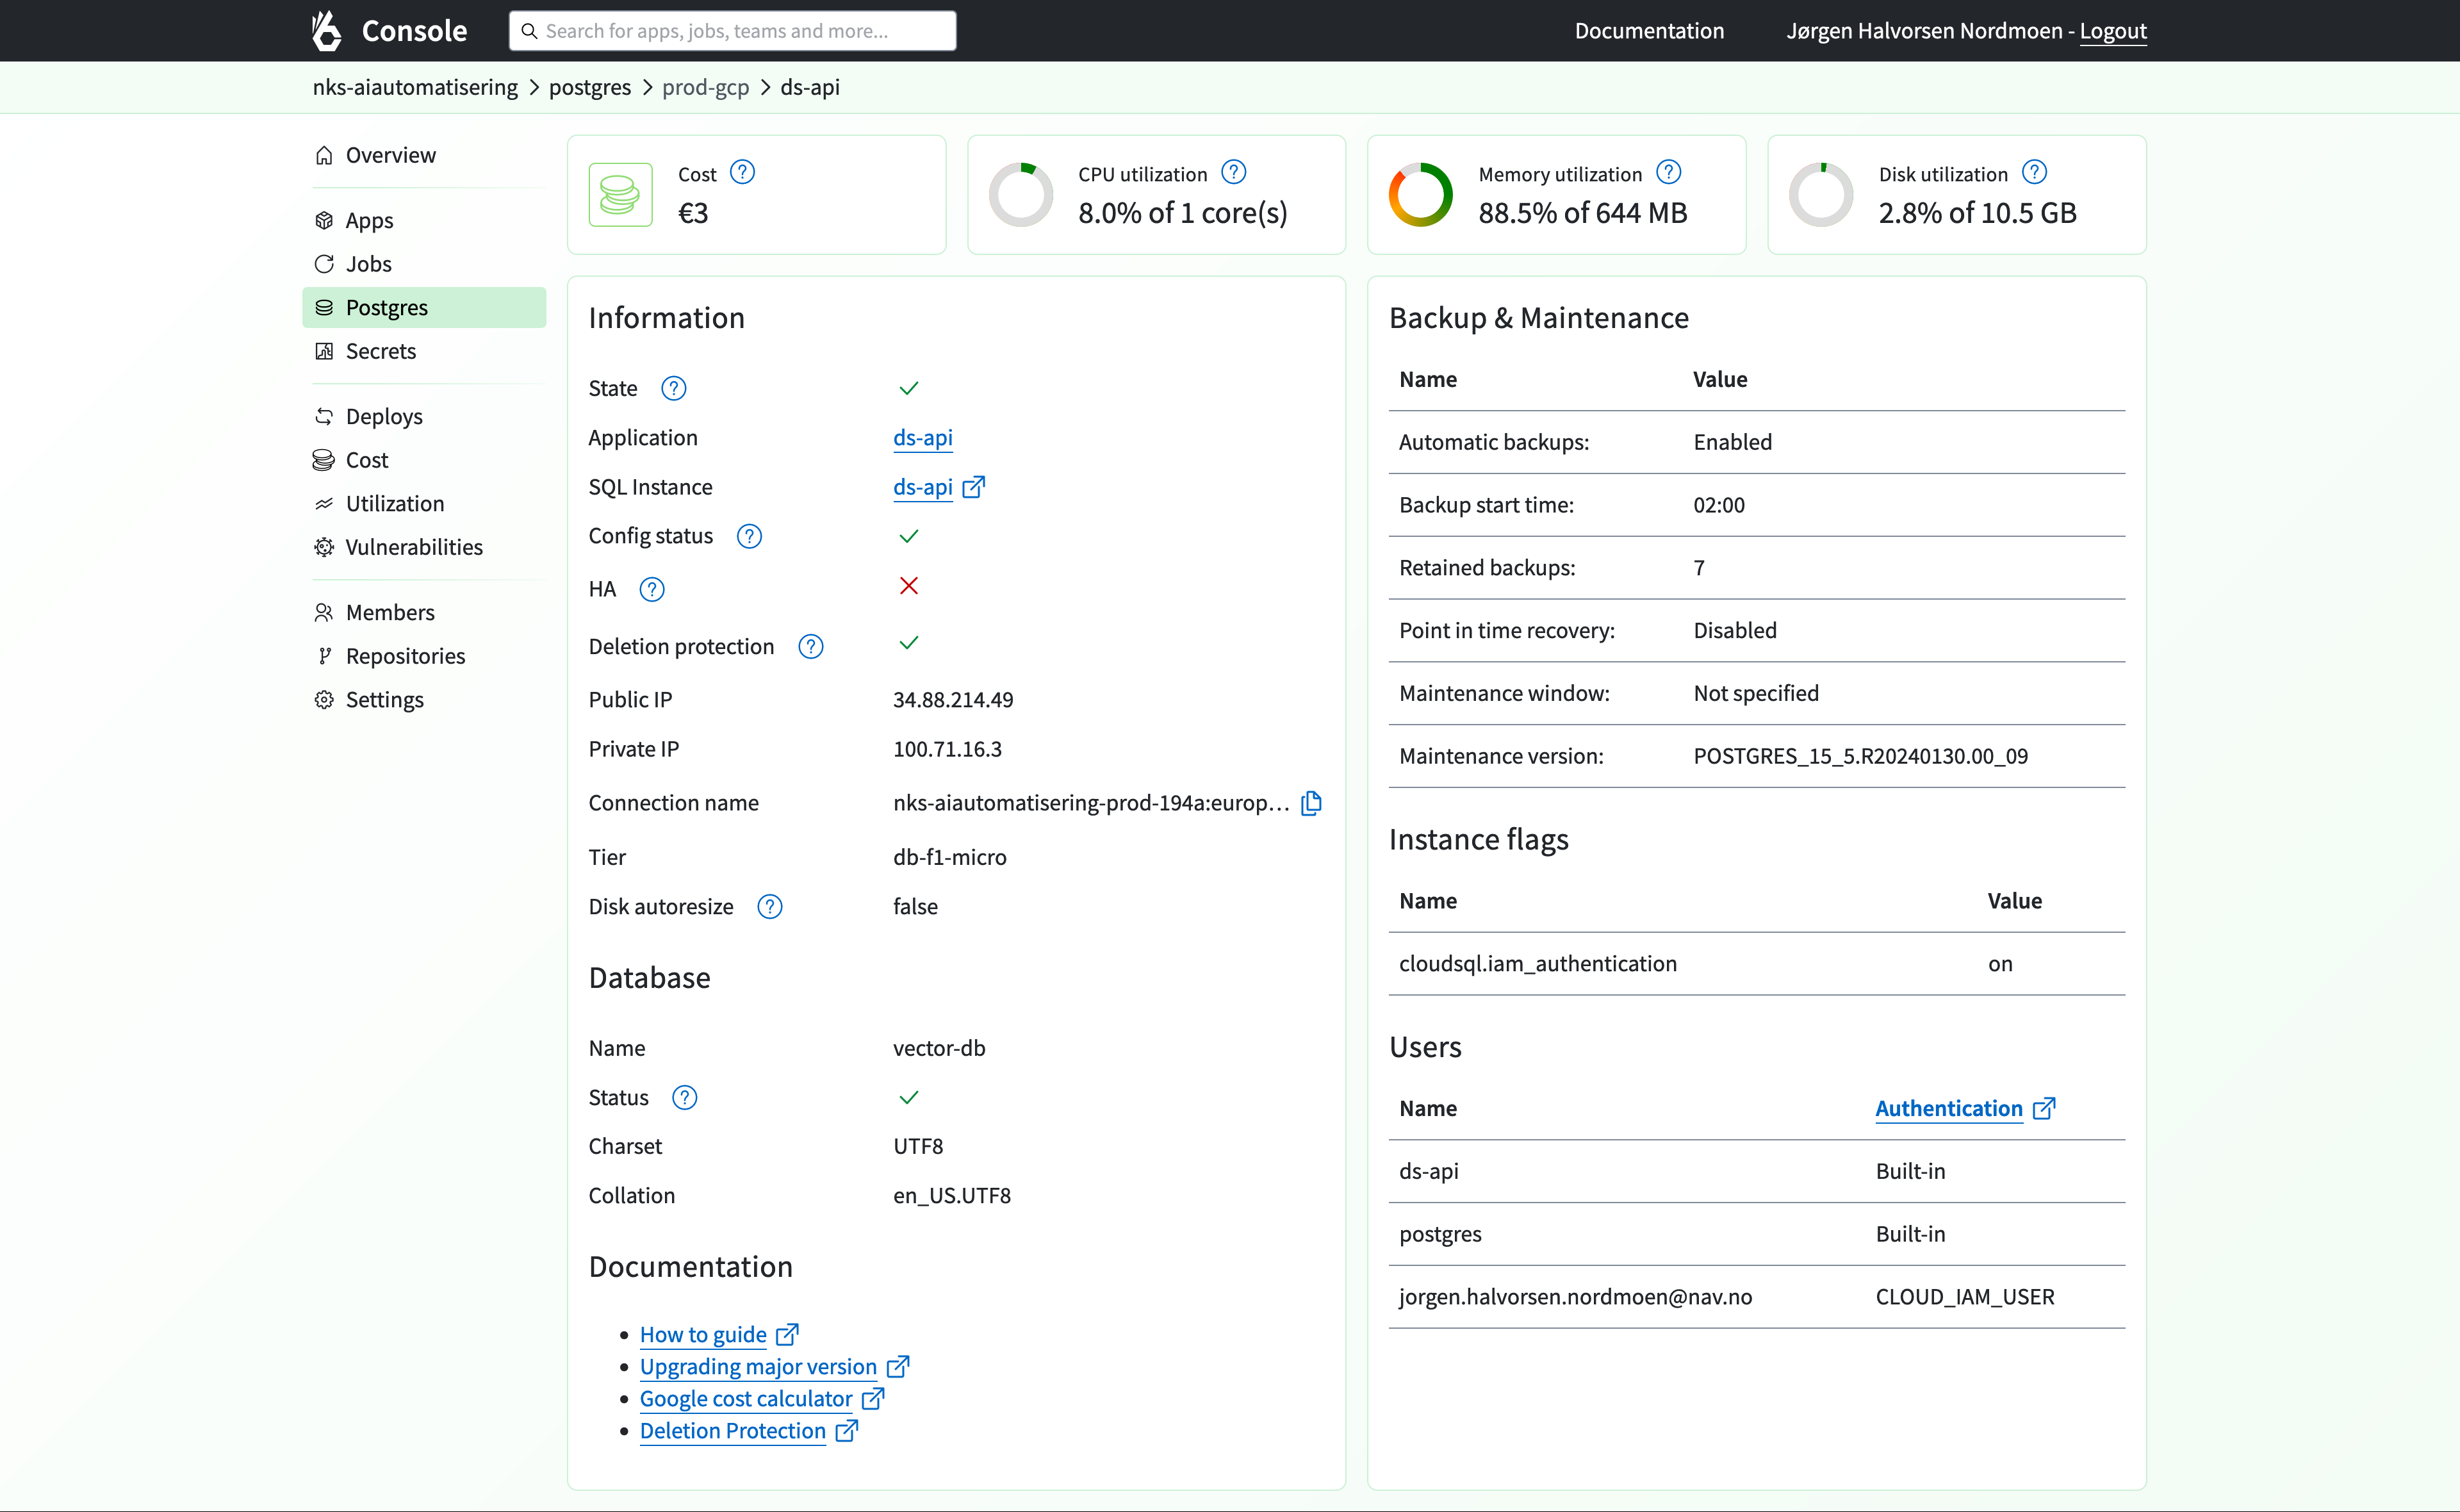Viewport: 2460px width, 1512px height.
Task: Click the Disk autoresize help icon
Action: (x=769, y=907)
